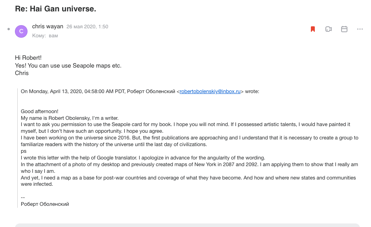Open the robertobolenskiy@inbox.ru email link
Screen dimensions: 371x227
[x=210, y=92]
